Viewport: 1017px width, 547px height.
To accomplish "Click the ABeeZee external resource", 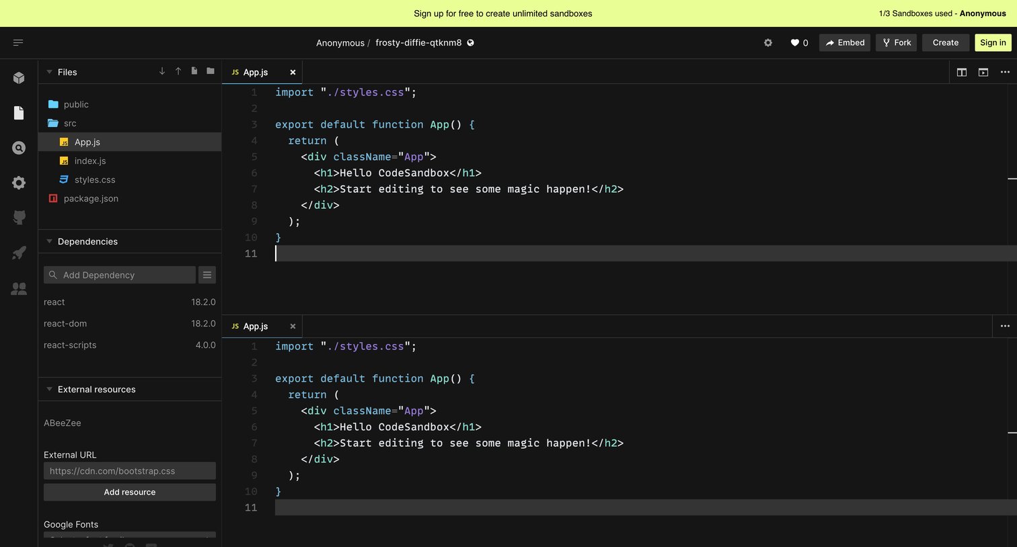I will [63, 423].
